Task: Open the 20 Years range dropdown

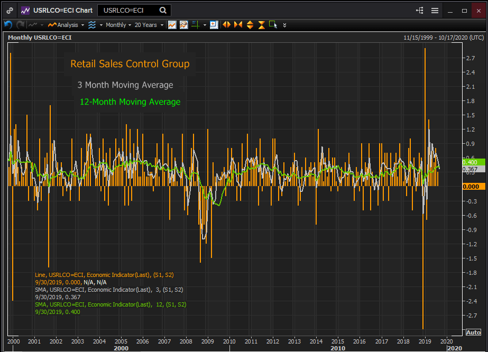Action: click(x=148, y=25)
